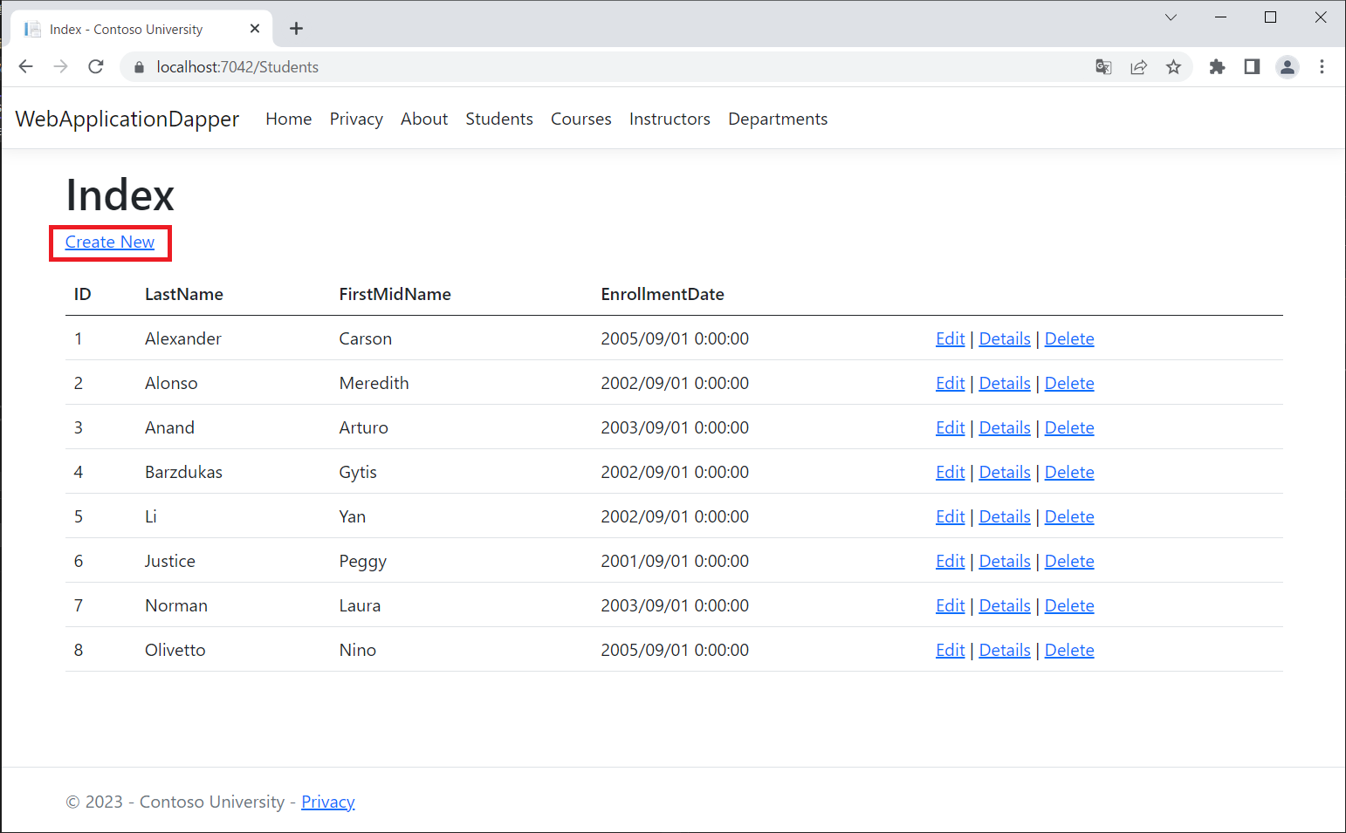The image size is (1346, 833).
Task: Click the browser back arrow
Action: pyautogui.click(x=26, y=67)
